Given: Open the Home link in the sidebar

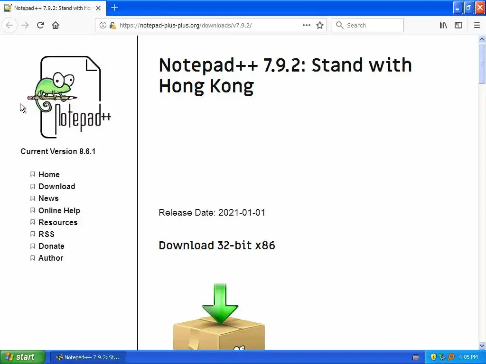Looking at the screenshot, I should pos(49,174).
